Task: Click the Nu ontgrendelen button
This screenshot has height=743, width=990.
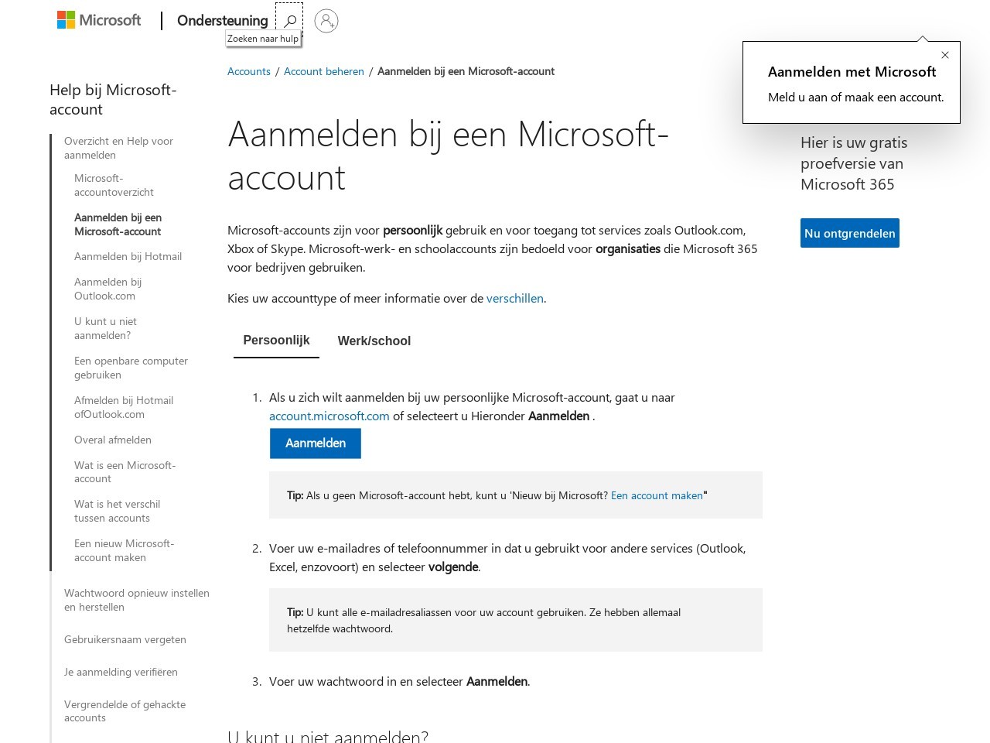Action: (x=849, y=233)
